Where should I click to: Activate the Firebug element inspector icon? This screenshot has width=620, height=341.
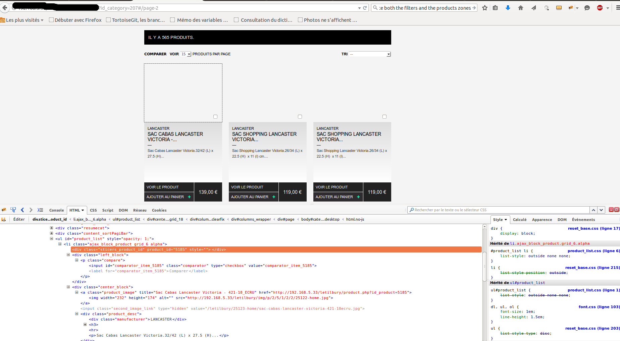tap(13, 210)
